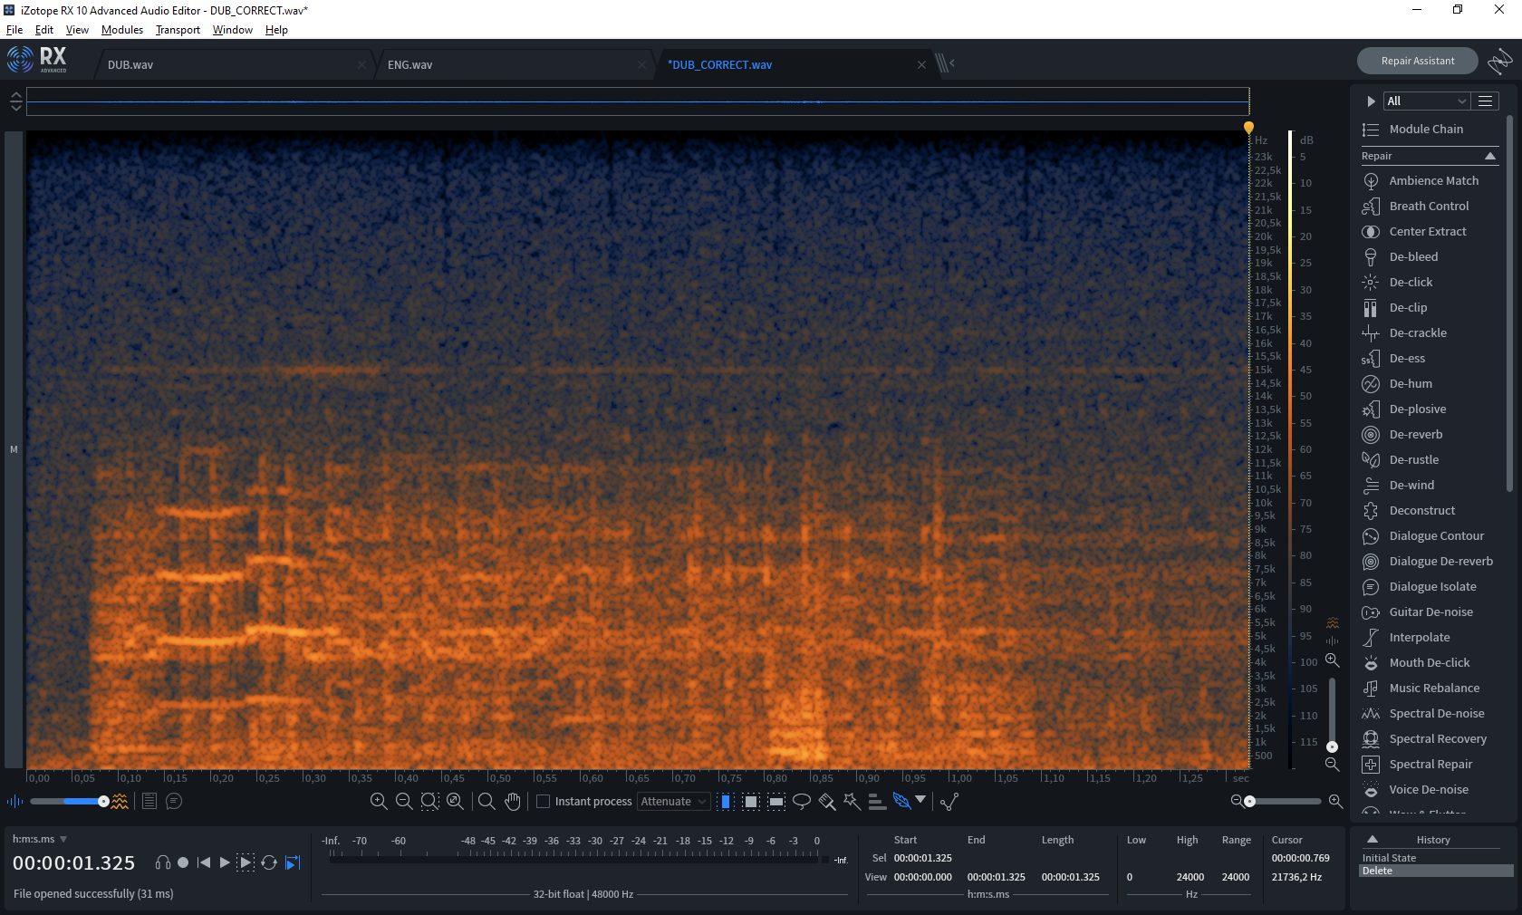This screenshot has height=915, width=1522.
Task: Toggle the time-frequency selection tool
Action: click(x=751, y=801)
